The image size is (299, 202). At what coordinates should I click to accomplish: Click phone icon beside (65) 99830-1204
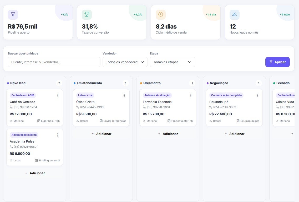tap(11, 107)
